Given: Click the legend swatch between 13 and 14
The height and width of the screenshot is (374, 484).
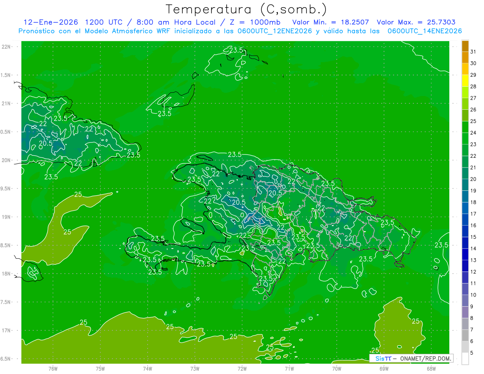Looking at the screenshot, I should [465, 255].
